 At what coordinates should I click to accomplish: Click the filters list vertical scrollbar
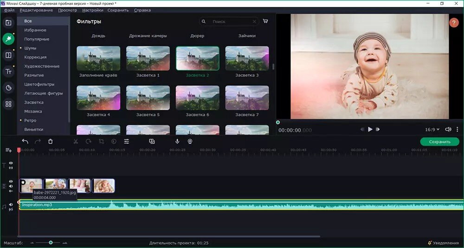273,67
